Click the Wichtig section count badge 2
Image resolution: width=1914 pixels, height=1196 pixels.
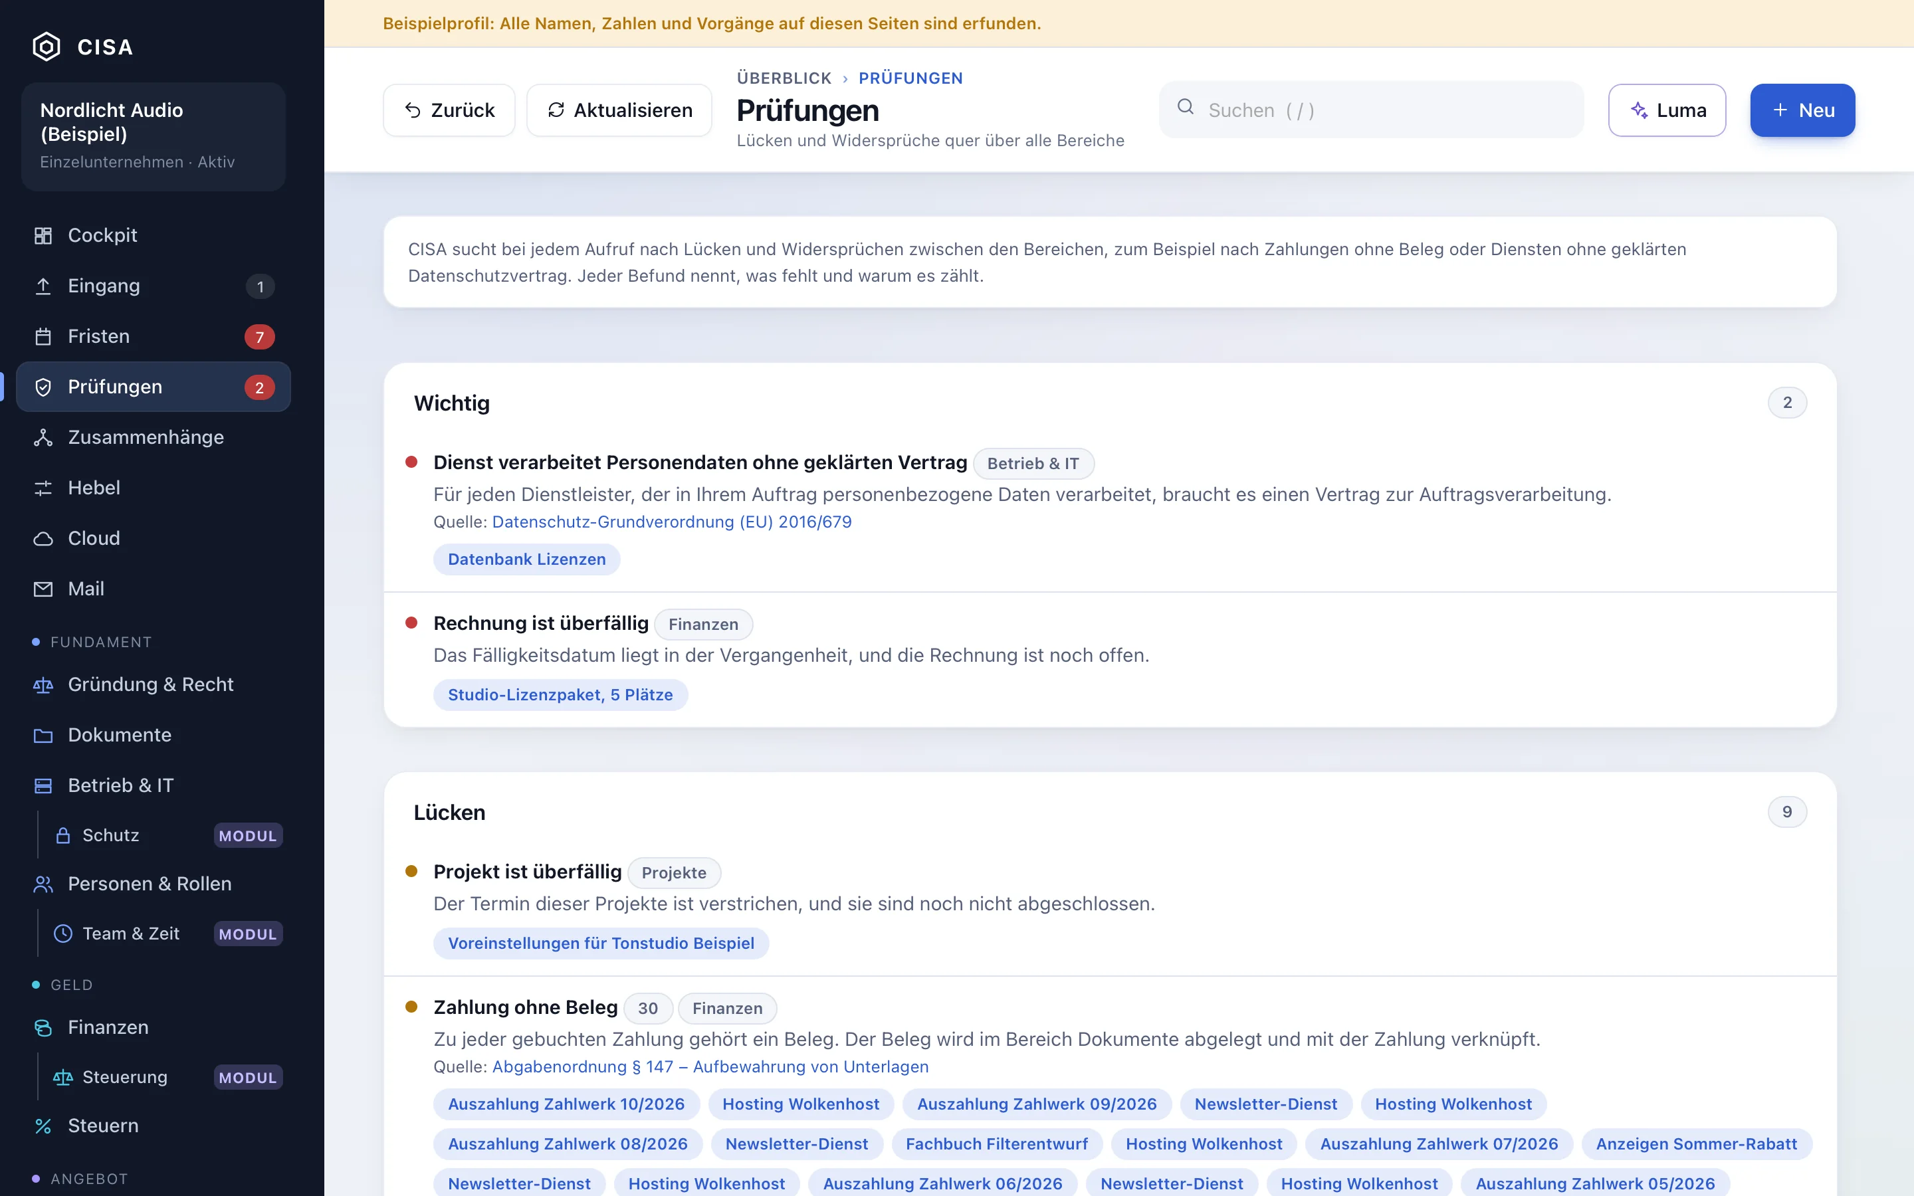click(x=1786, y=403)
